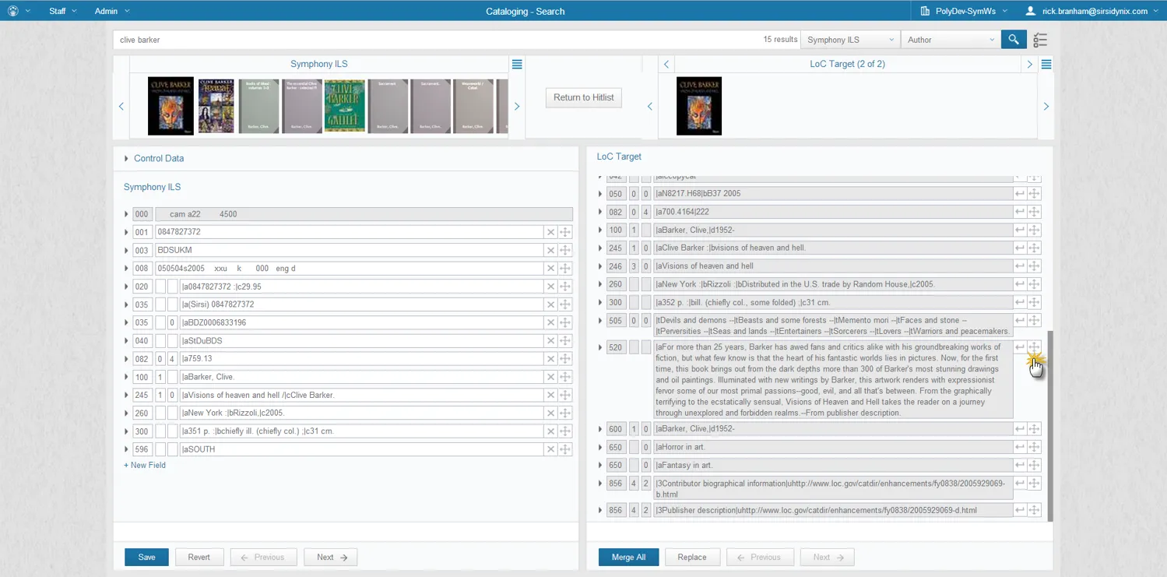Edit the 020 ISBN field value
The height and width of the screenshot is (577, 1167).
pyautogui.click(x=360, y=287)
